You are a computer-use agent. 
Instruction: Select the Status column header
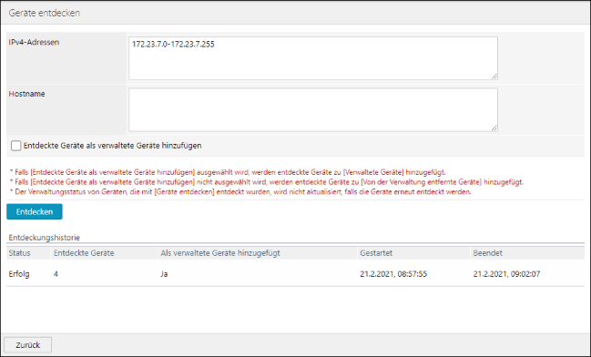20,253
